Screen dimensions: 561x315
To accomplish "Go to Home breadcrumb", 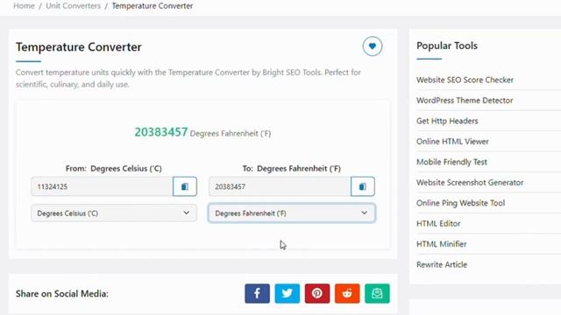I will point(24,6).
